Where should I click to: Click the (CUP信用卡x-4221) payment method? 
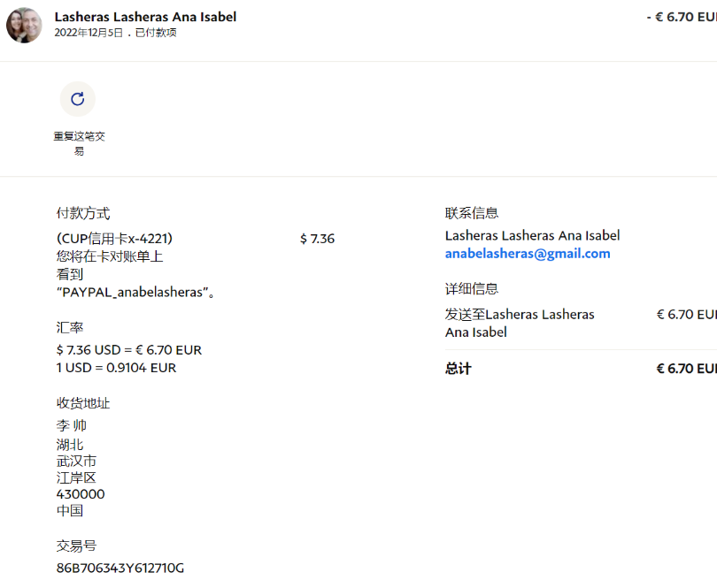pyautogui.click(x=114, y=239)
